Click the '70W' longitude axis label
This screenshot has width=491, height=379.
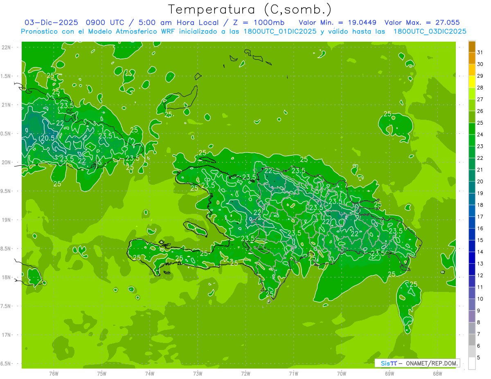pos(342,373)
